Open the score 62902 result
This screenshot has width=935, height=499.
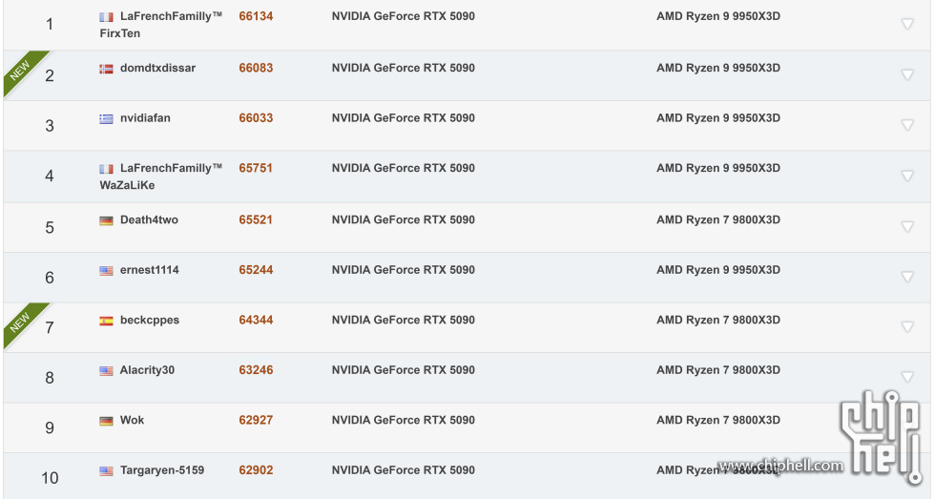pyautogui.click(x=256, y=470)
